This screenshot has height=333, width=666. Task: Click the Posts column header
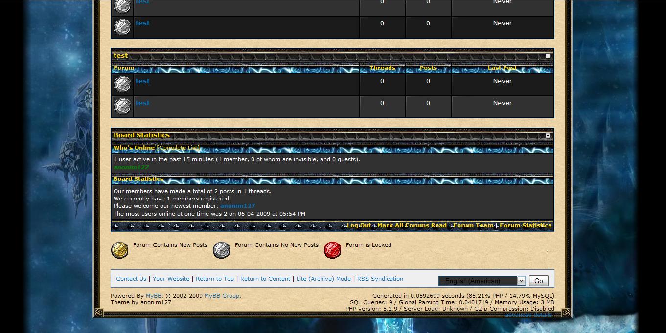click(428, 68)
